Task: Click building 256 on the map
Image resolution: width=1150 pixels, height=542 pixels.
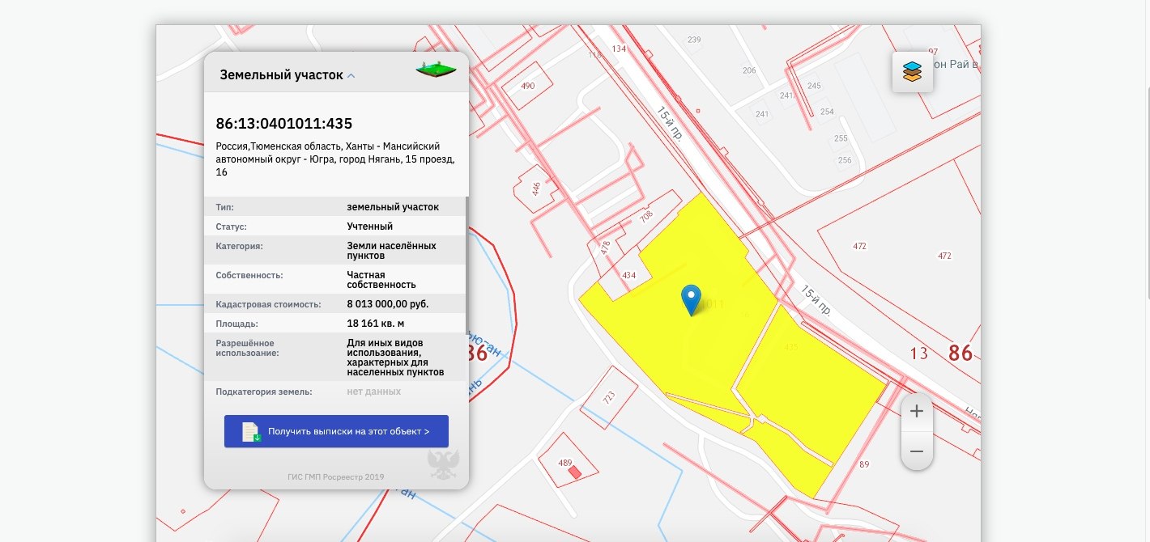Action: click(x=845, y=160)
